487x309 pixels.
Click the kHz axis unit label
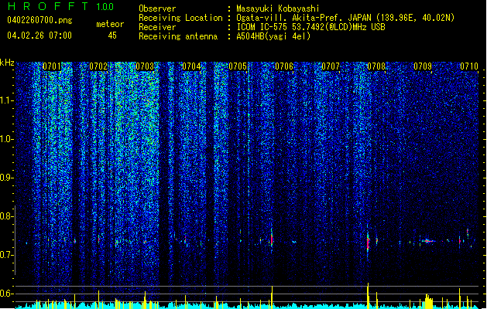[x=7, y=63]
